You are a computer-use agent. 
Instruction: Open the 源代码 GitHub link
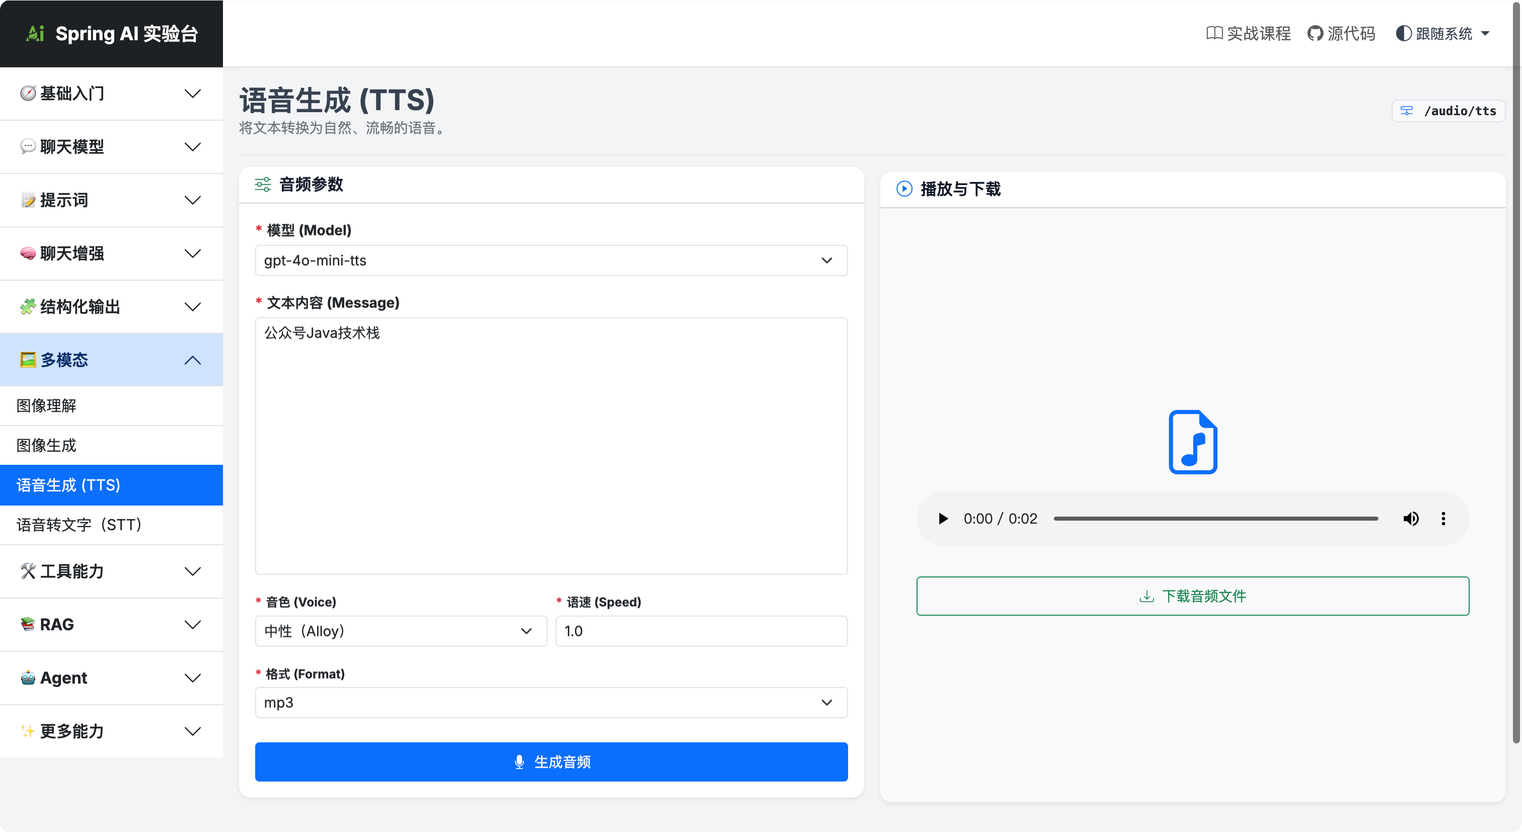coord(1341,34)
